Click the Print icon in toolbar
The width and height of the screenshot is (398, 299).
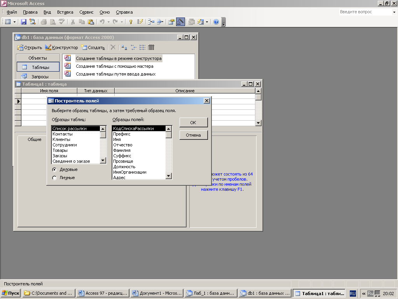44,22
